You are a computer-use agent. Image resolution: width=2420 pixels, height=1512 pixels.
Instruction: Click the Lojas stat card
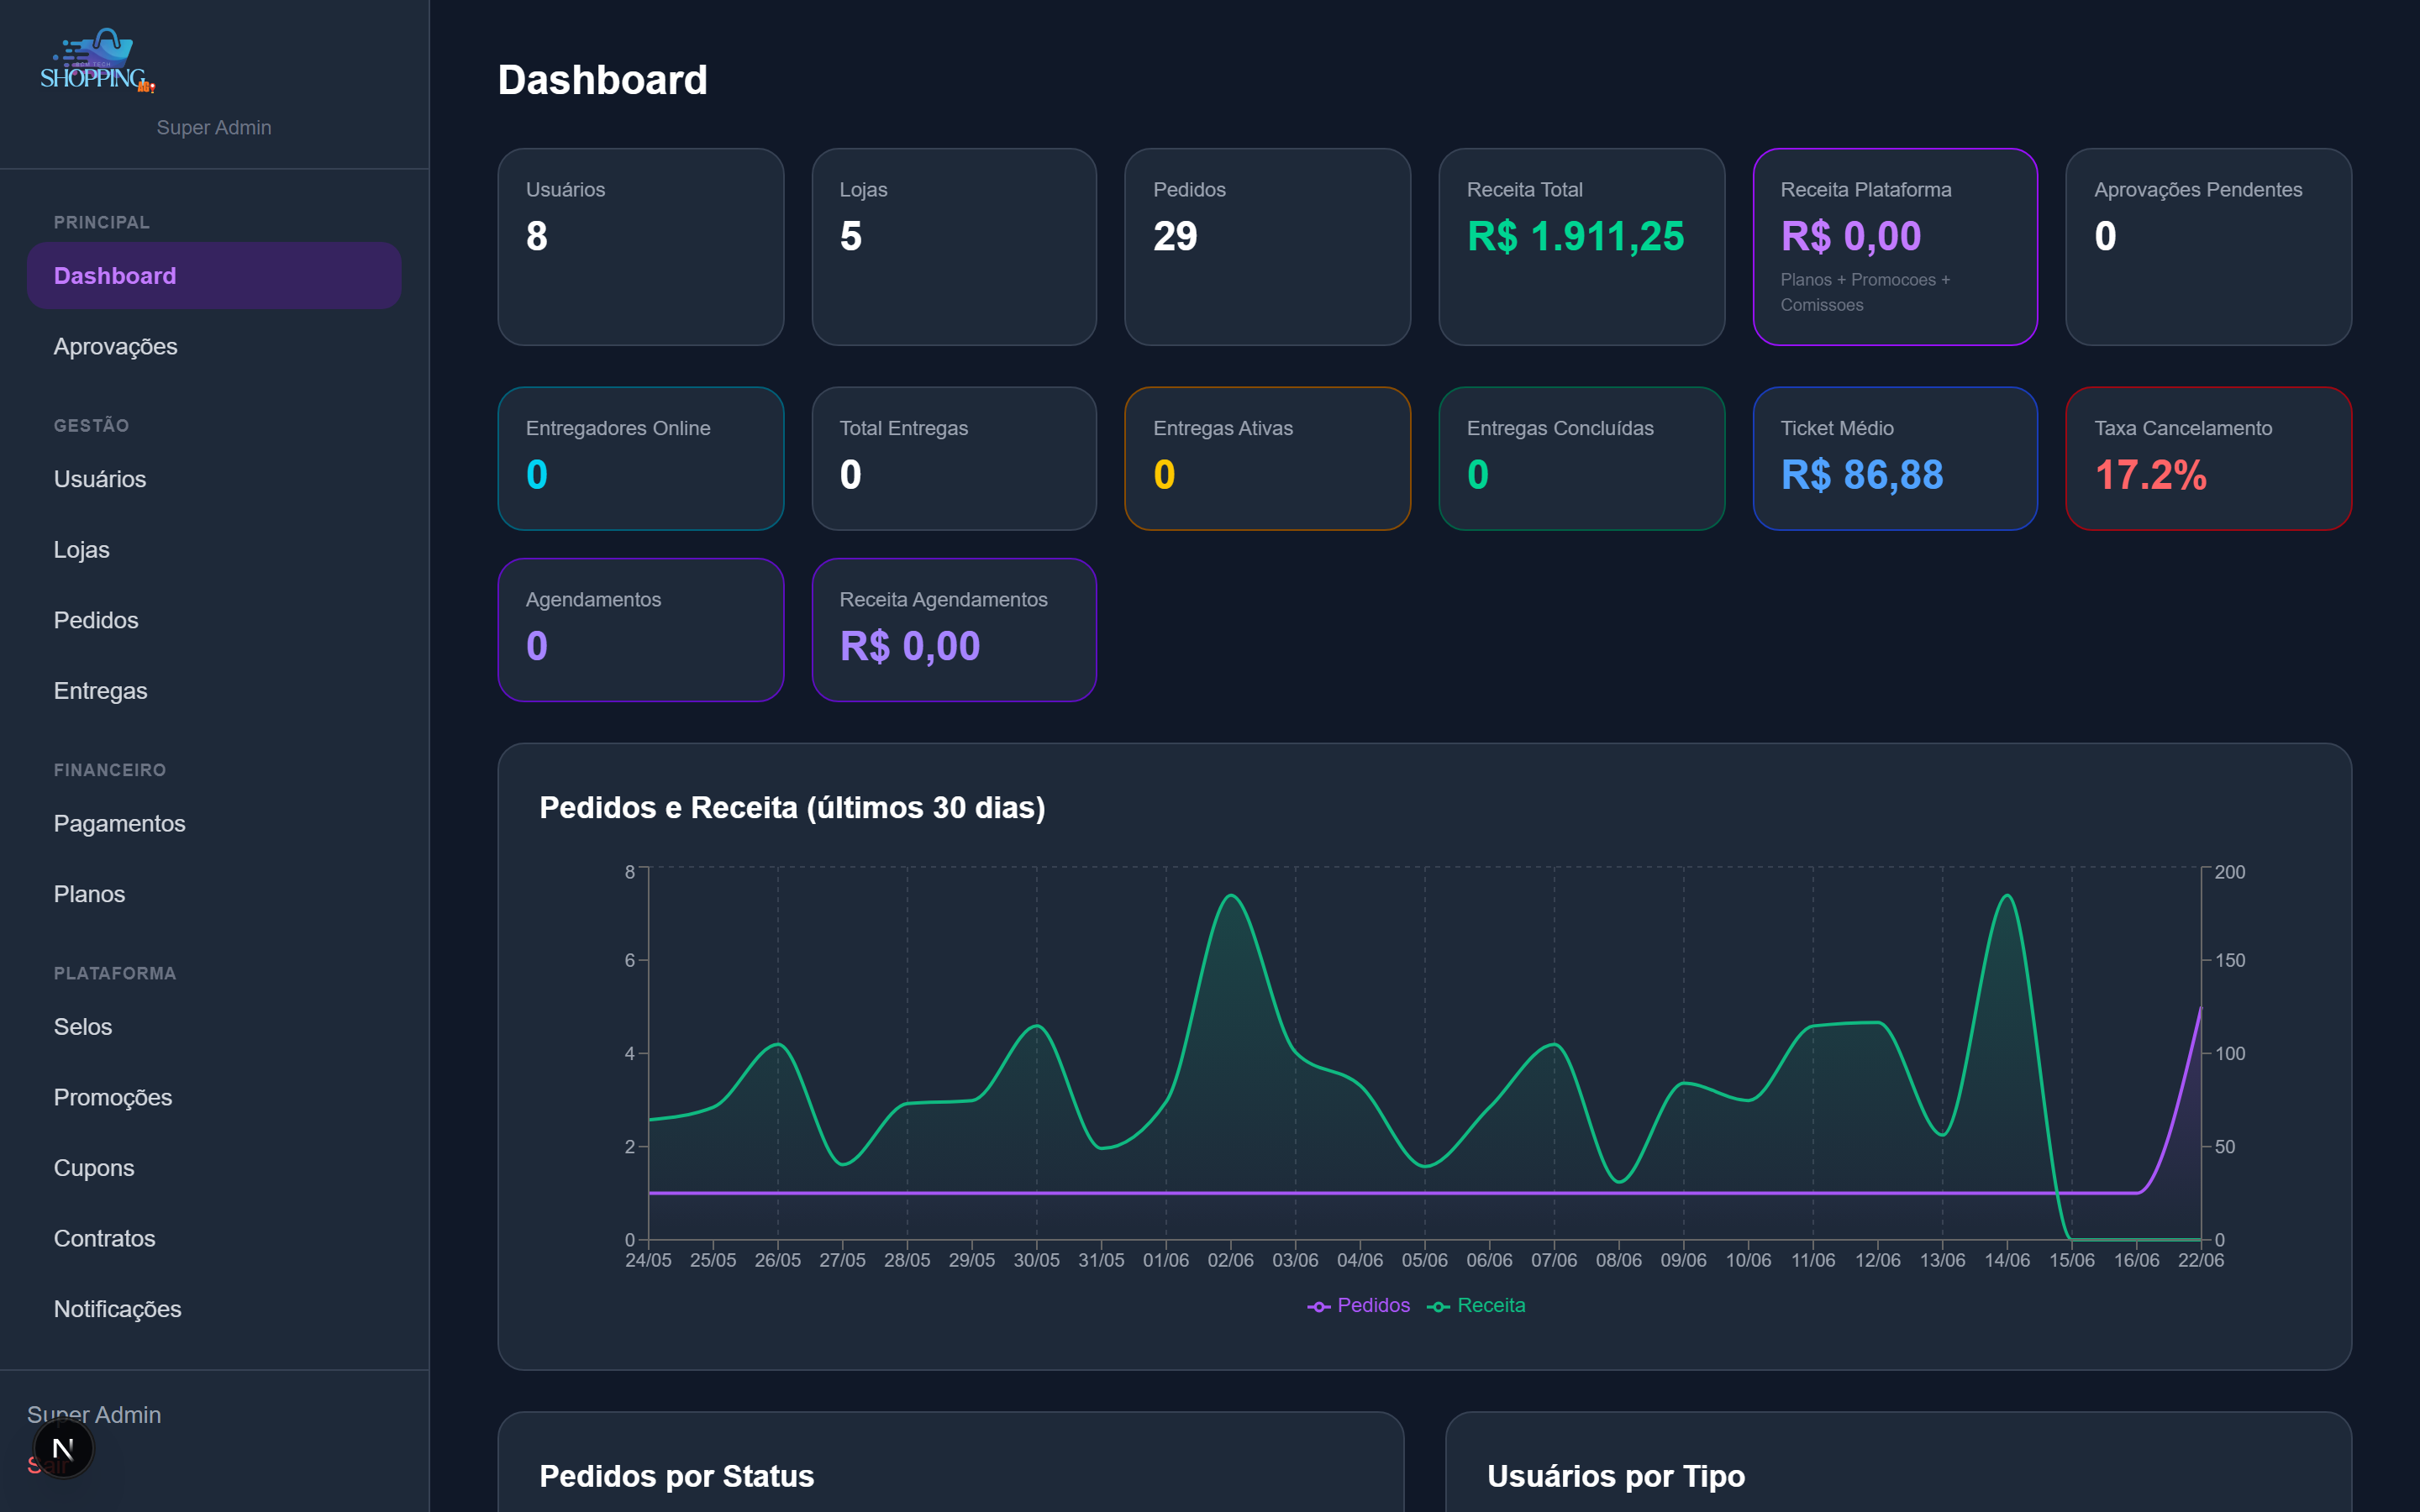pyautogui.click(x=954, y=247)
